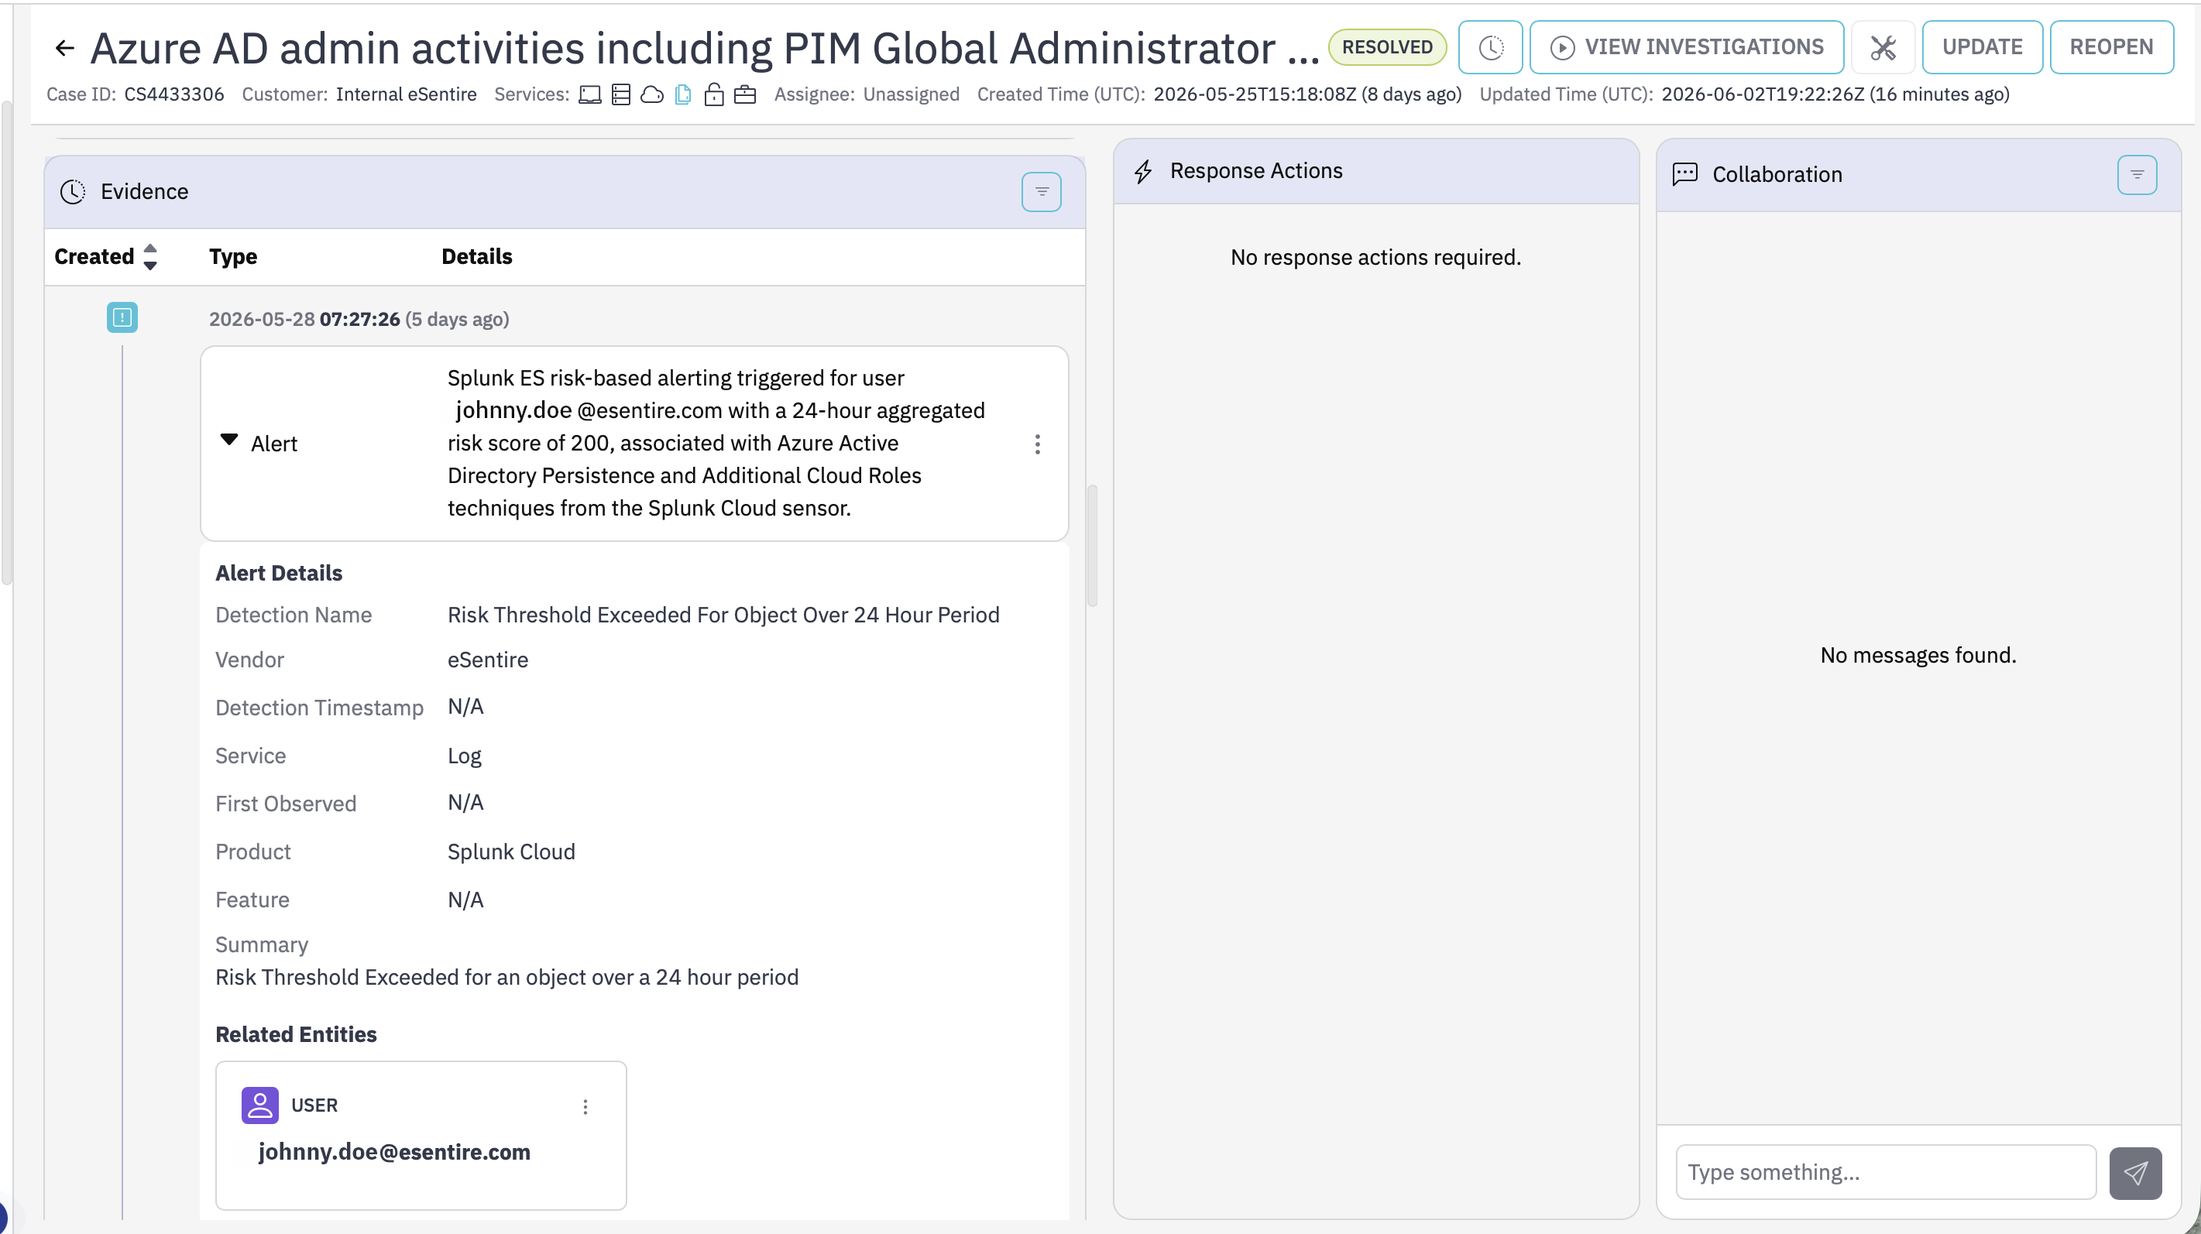Collapse the Alert evidence row
Screen dimensions: 2201x1234
(228, 440)
